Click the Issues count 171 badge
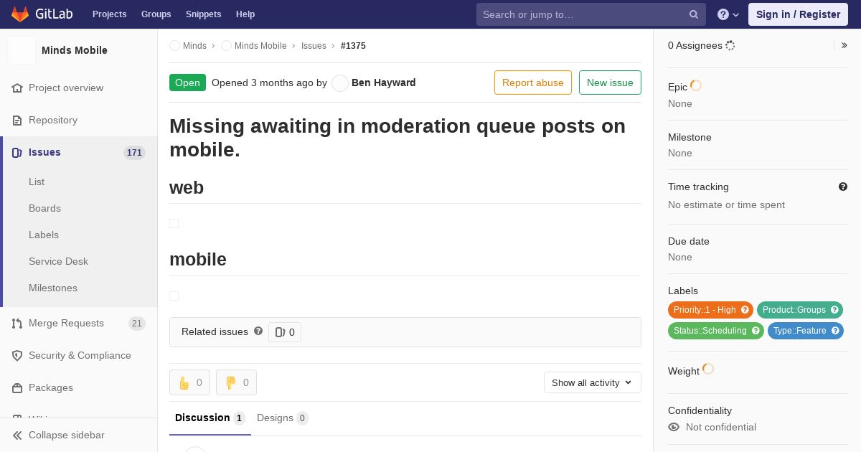This screenshot has height=452, width=861. [134, 152]
